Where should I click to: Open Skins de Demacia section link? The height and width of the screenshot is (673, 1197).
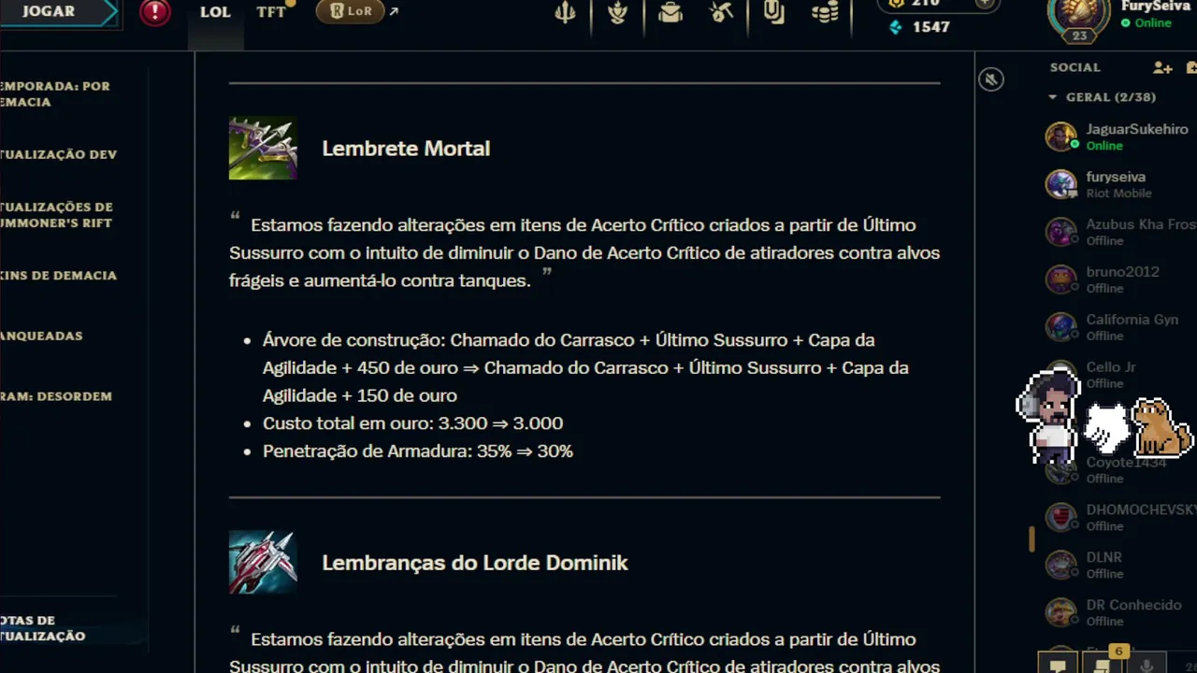click(x=59, y=276)
